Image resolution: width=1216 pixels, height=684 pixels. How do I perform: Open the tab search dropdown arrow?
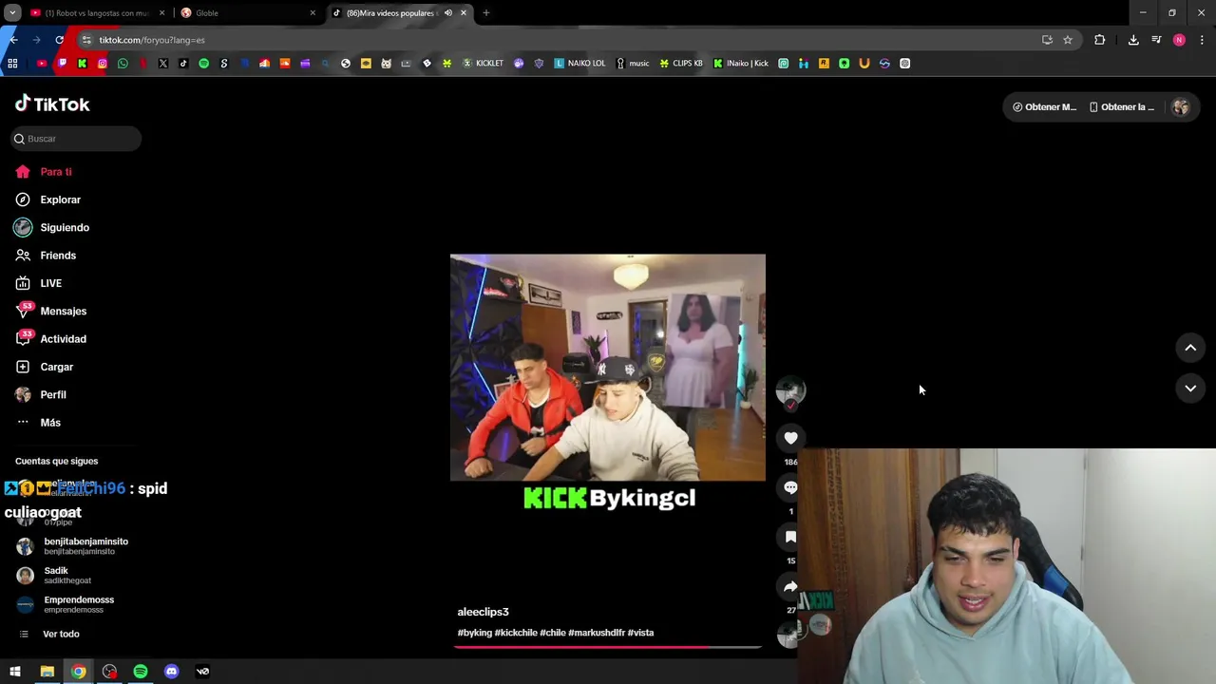tap(12, 13)
